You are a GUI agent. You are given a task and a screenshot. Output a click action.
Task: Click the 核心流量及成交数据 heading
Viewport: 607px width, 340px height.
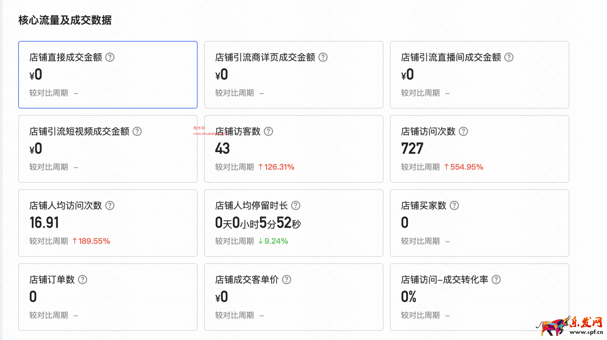65,20
